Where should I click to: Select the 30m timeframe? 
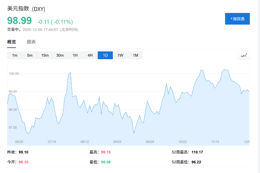point(60,55)
